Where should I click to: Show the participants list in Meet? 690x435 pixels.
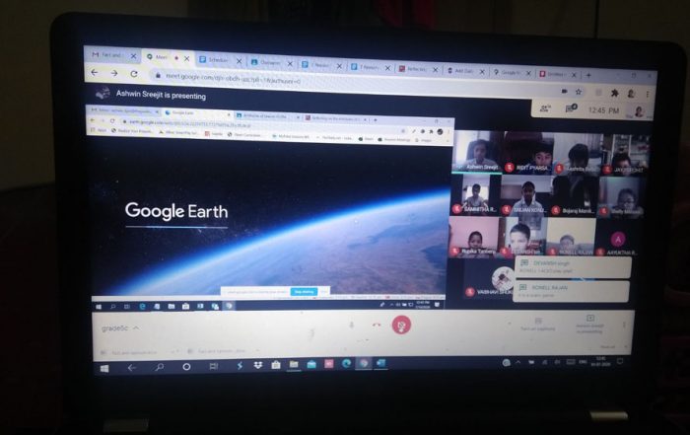[x=546, y=109]
